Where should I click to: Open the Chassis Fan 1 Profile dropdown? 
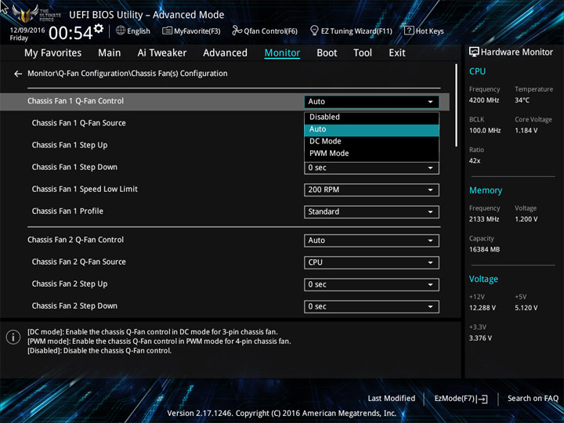pos(371,211)
